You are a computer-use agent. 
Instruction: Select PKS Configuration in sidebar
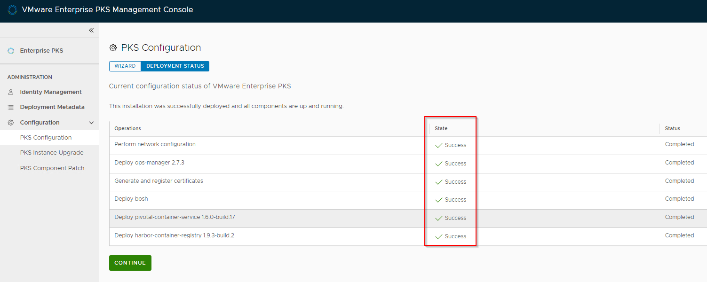[x=49, y=138]
